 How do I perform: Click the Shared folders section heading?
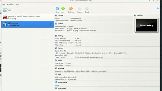pyautogui.click(x=63, y=82)
